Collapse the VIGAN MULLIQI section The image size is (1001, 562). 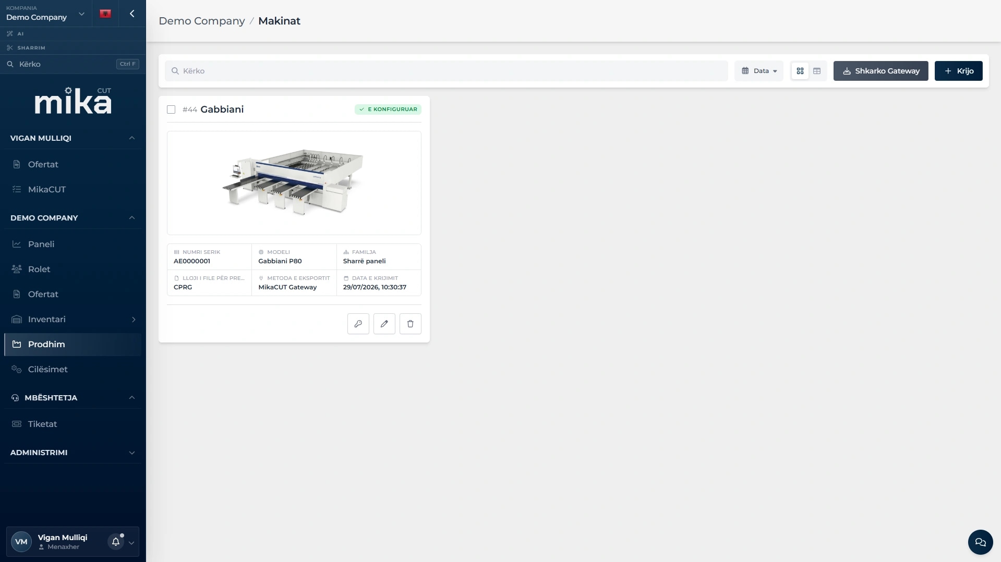point(131,138)
